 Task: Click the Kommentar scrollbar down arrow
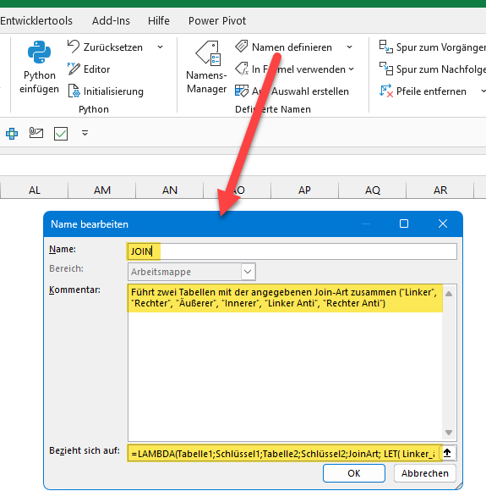pos(449,433)
